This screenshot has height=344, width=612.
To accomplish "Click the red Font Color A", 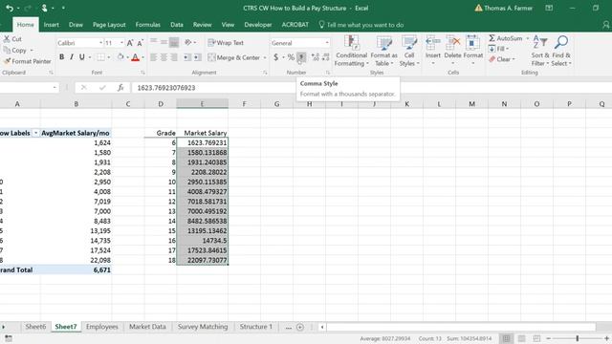I will [x=135, y=57].
